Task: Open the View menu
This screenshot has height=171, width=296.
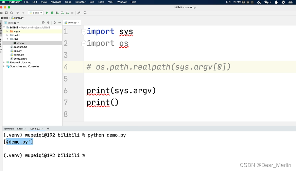Action: point(44,2)
